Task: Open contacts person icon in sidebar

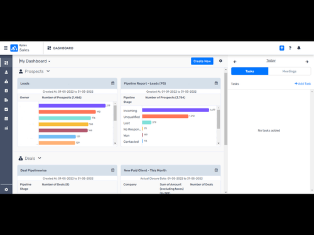Action: (x=6, y=72)
